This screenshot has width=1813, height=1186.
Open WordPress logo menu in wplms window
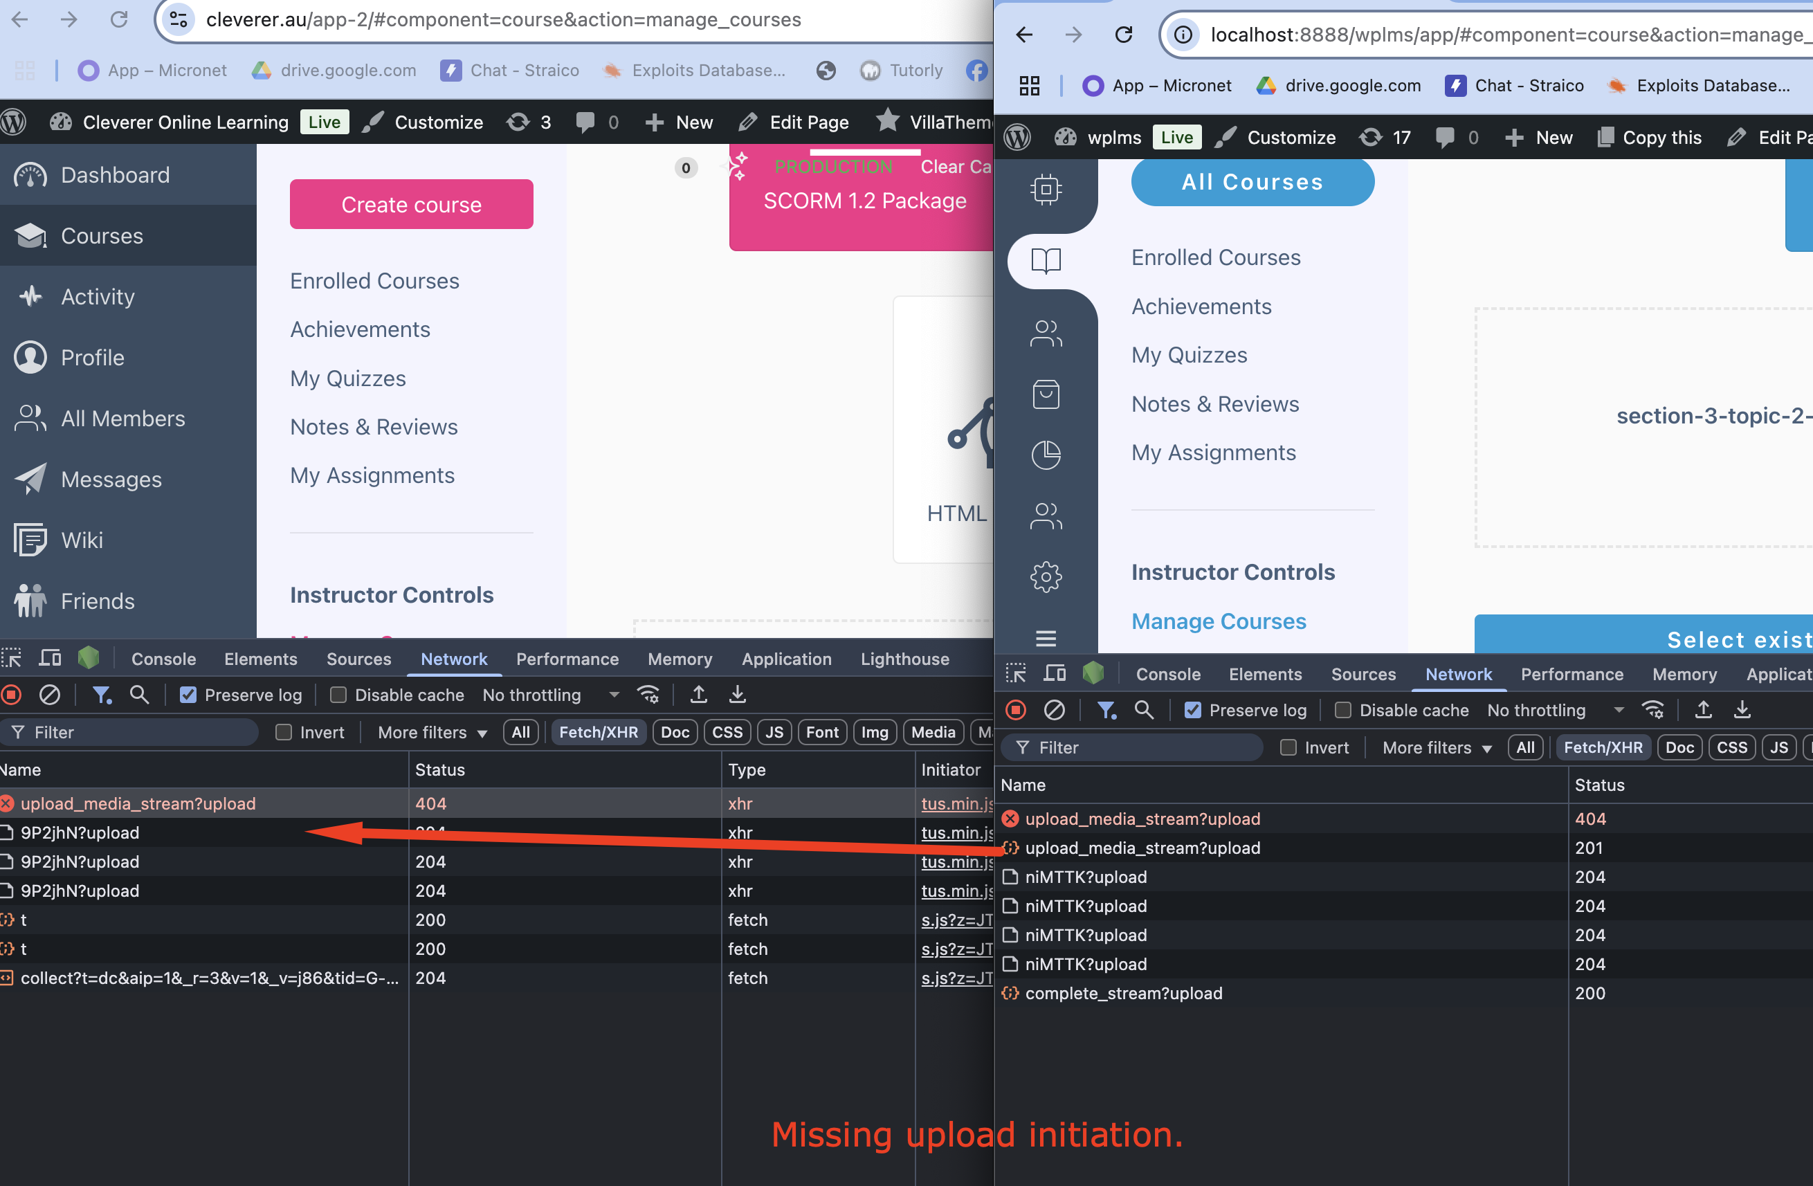coord(1018,137)
